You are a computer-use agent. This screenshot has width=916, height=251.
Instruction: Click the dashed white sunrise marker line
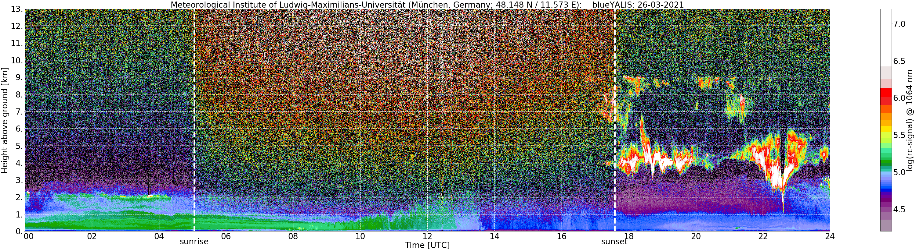(194, 120)
